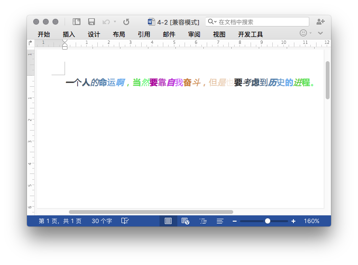Switch to print layout view
Viewport: 358px width, 265px height.
coord(168,221)
